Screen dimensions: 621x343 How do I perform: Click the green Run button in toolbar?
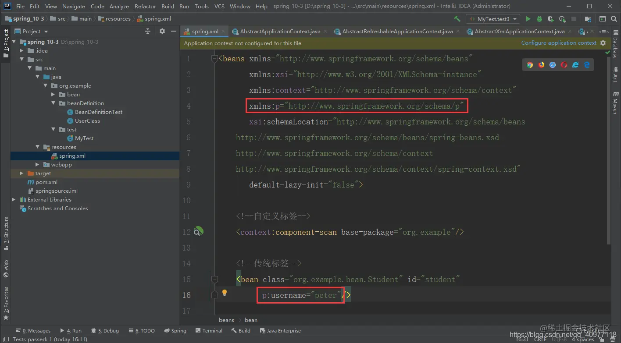(x=528, y=19)
